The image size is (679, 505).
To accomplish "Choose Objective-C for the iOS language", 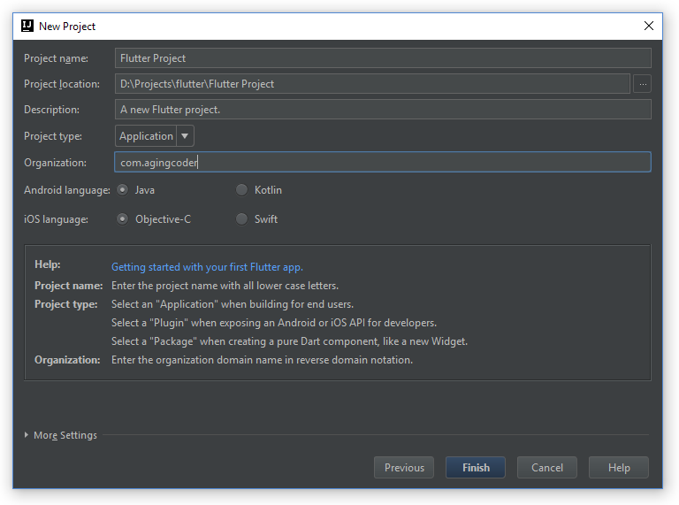I will click(123, 219).
